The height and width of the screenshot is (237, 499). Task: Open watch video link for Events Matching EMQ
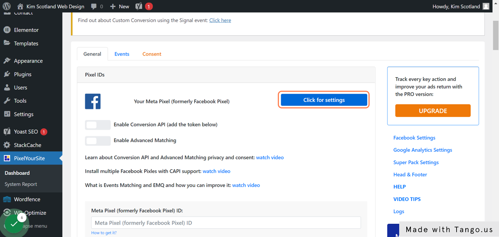[246, 185]
